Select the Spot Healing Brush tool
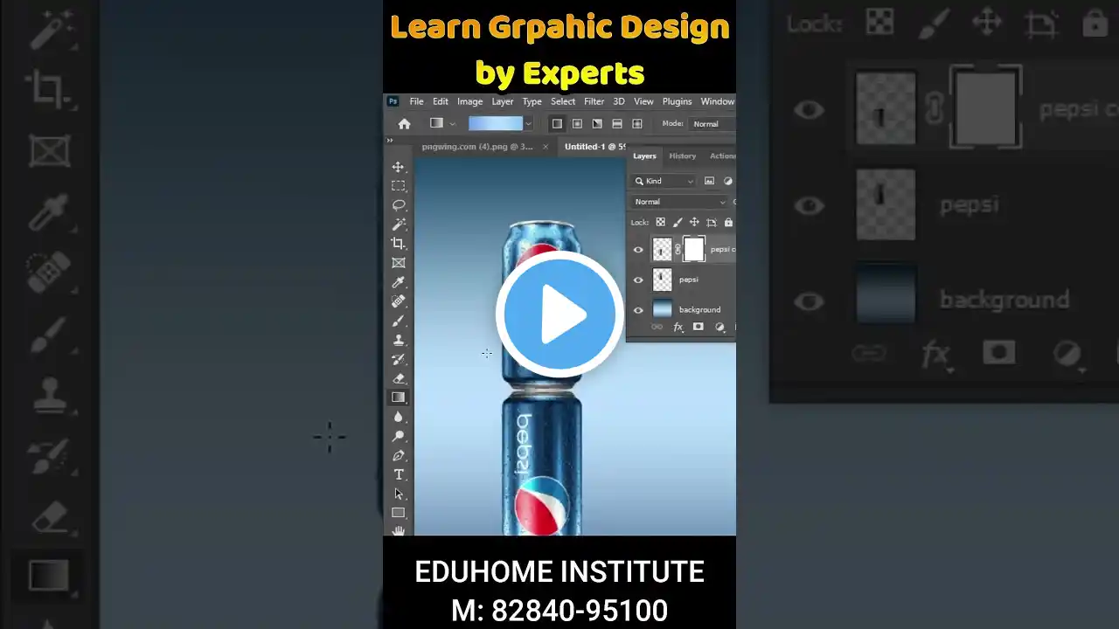The width and height of the screenshot is (1119, 629). pos(399,301)
